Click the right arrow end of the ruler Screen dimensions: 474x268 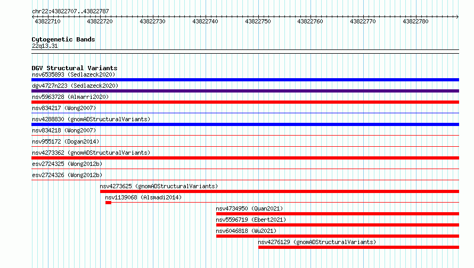tap(457, 17)
